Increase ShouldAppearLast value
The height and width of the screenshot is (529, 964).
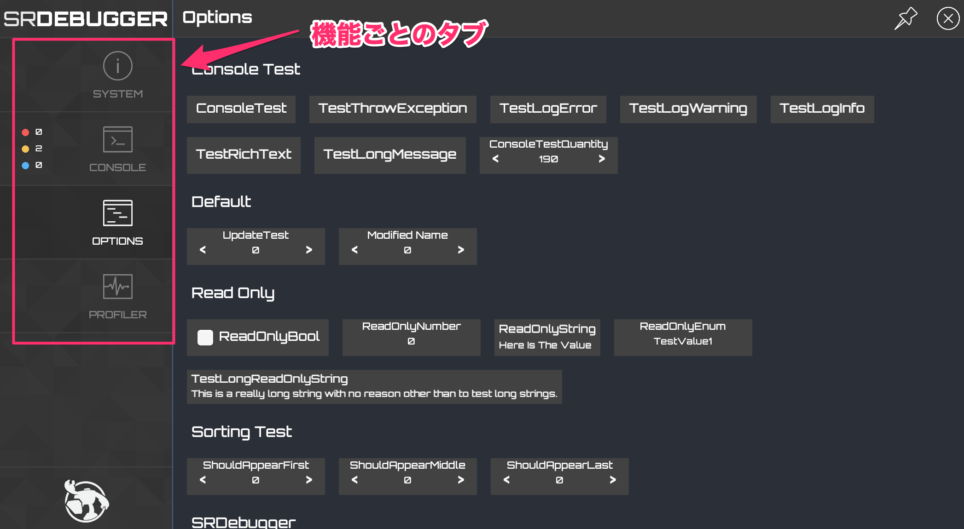[x=613, y=480]
